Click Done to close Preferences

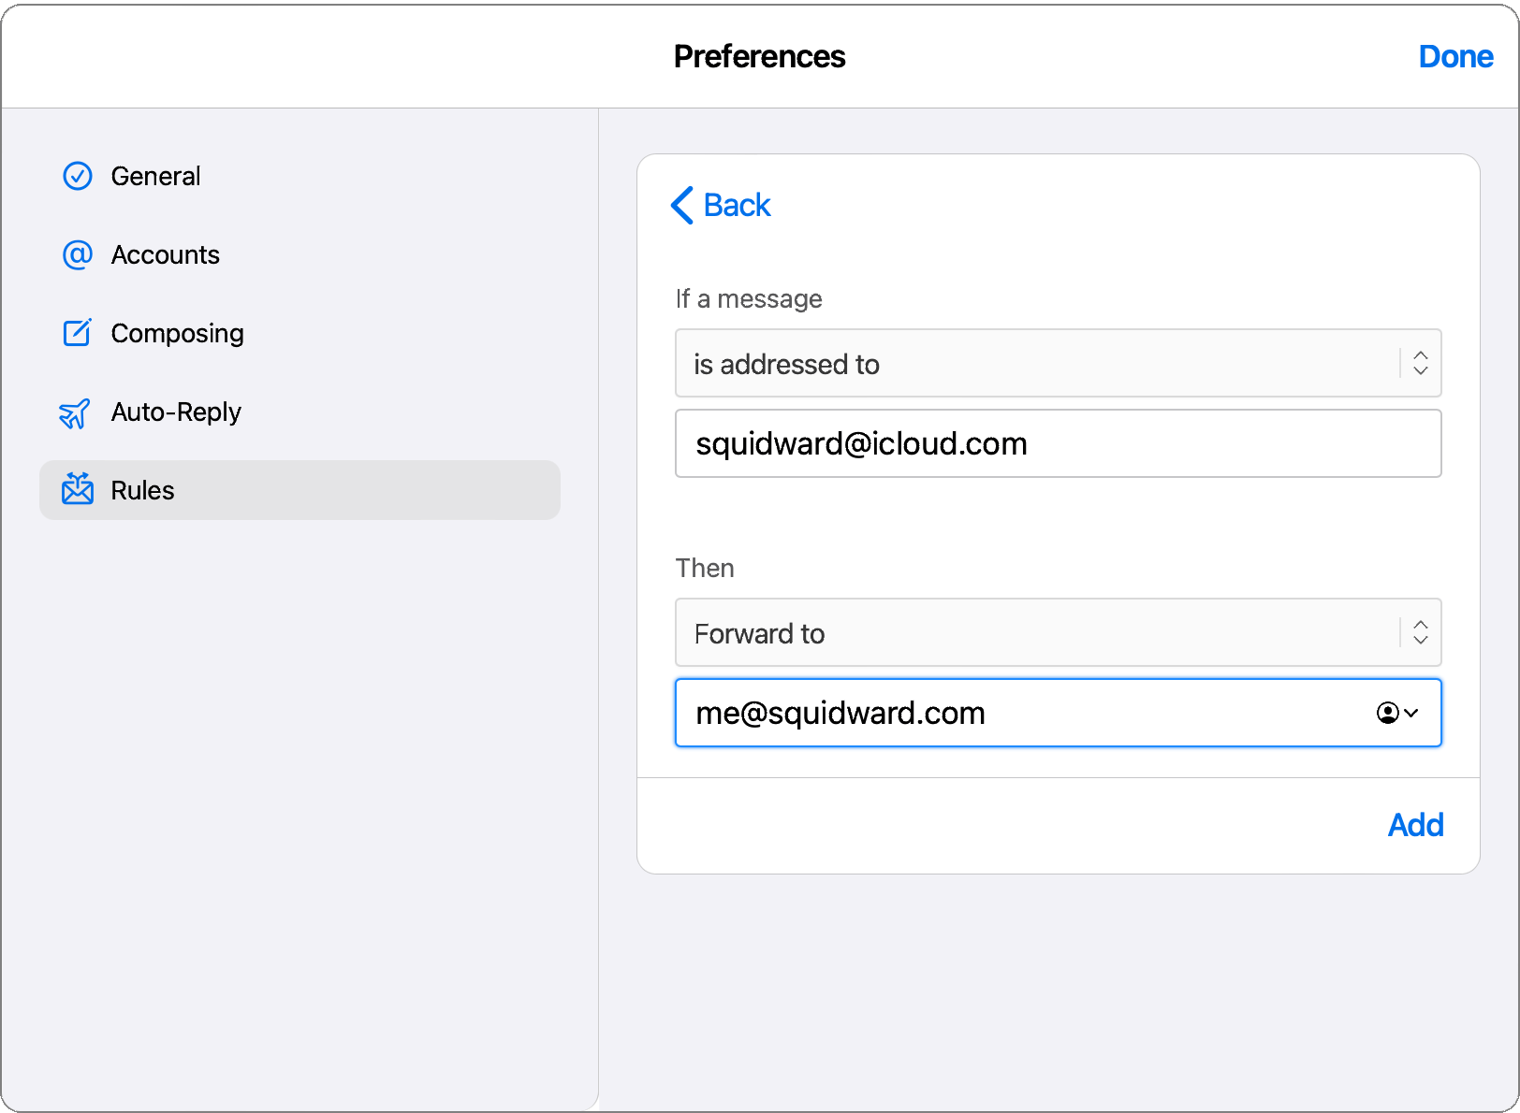click(1454, 56)
